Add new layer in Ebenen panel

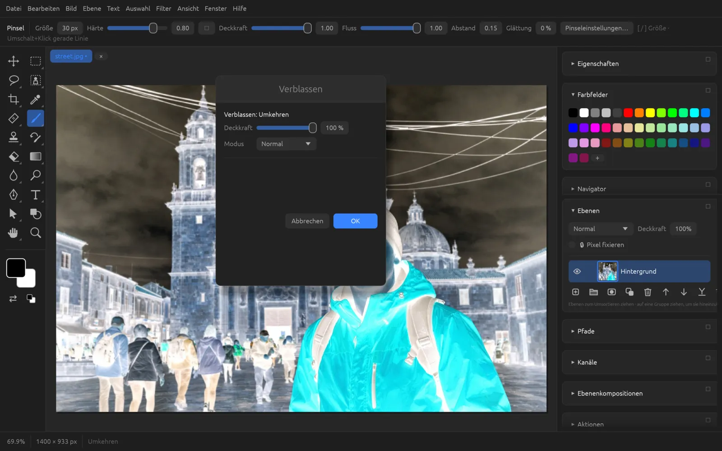575,292
